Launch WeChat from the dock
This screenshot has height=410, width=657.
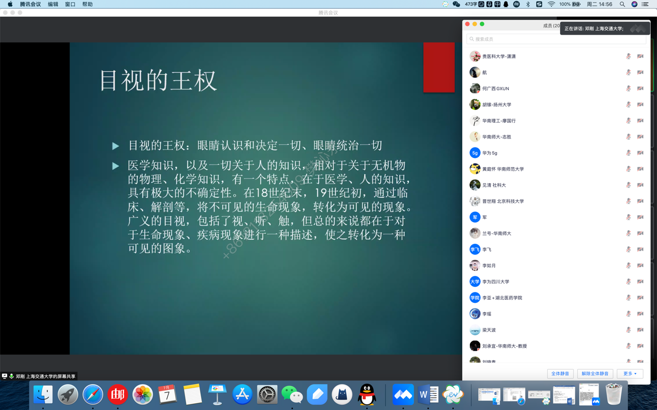pos(292,395)
